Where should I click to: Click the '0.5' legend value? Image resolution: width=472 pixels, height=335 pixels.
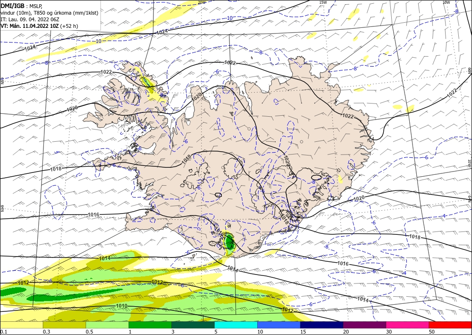click(89, 332)
